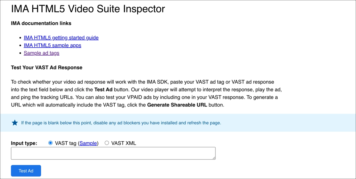Click the Test Your VAST Ad Response heading
This screenshot has height=179, width=356.
pos(46,67)
